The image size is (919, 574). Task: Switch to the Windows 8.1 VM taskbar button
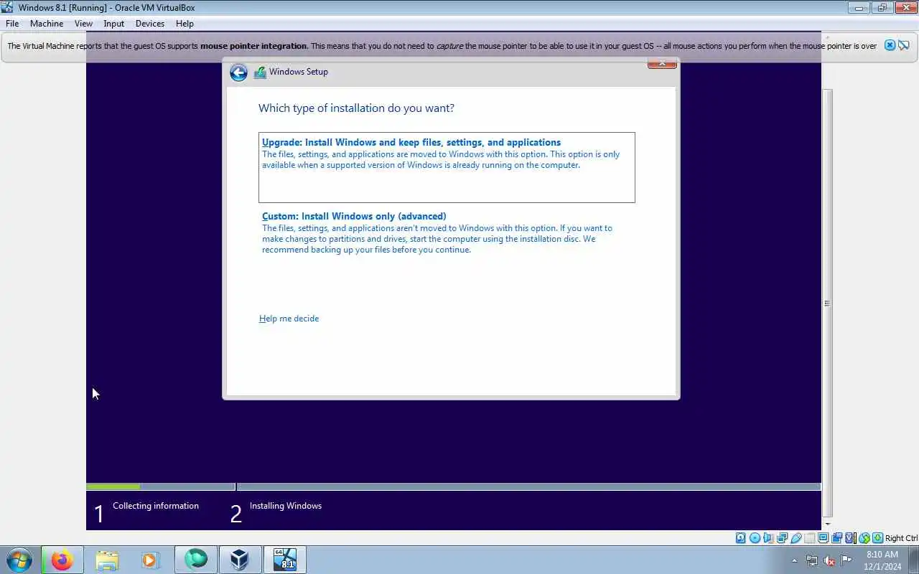285,560
